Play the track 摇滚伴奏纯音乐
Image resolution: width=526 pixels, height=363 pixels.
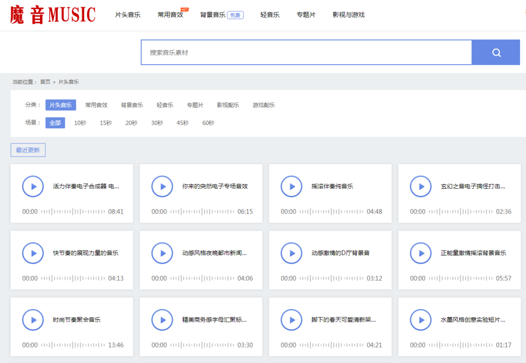click(292, 186)
